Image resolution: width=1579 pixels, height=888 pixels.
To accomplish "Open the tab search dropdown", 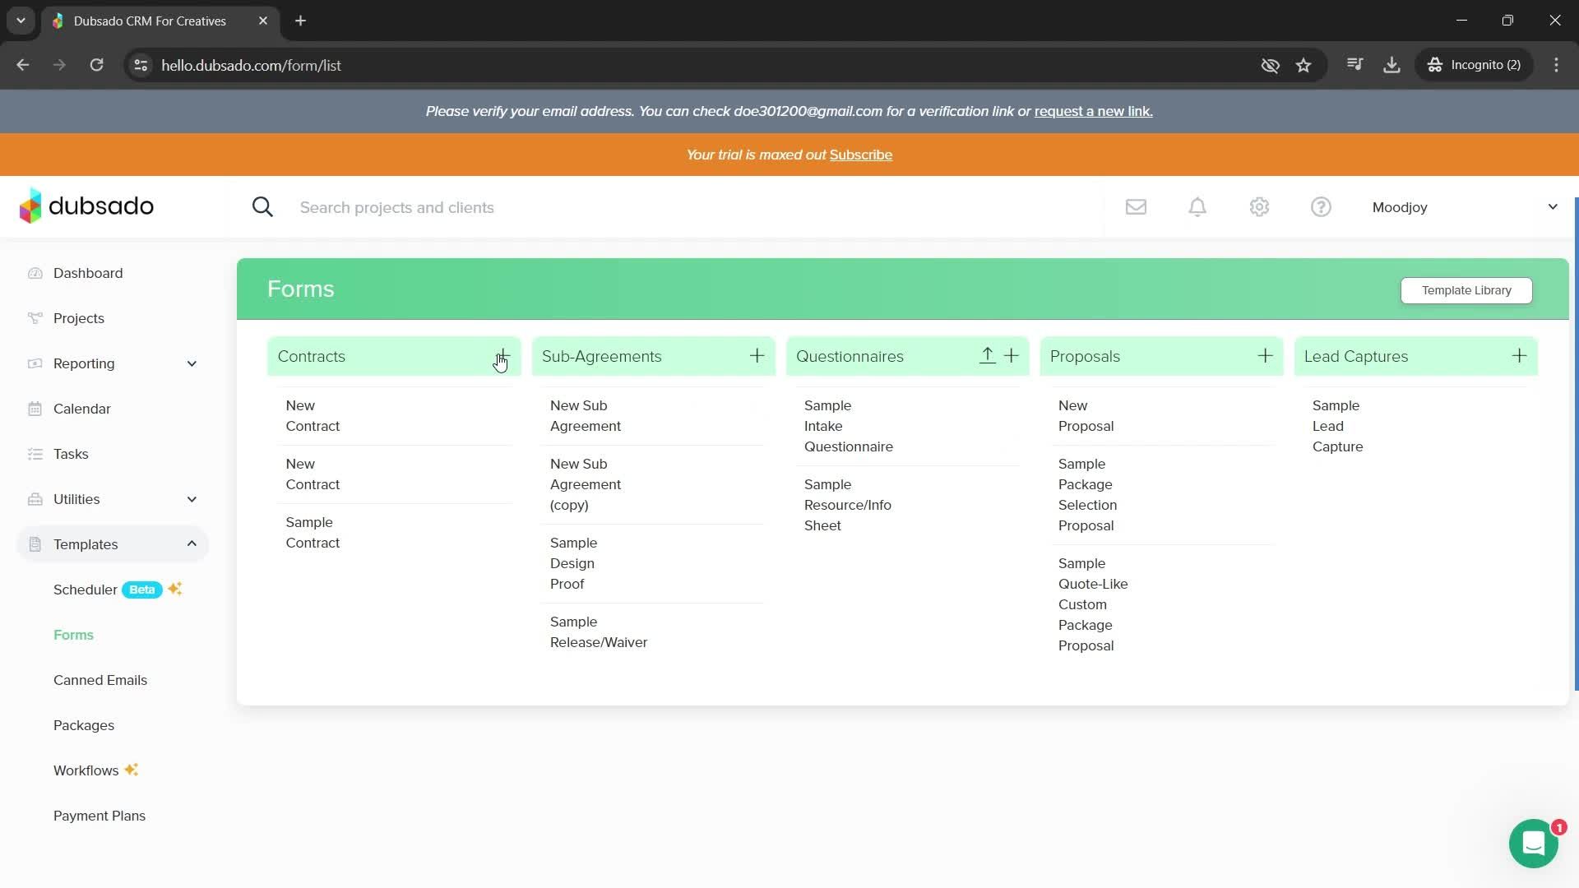I will [x=21, y=21].
